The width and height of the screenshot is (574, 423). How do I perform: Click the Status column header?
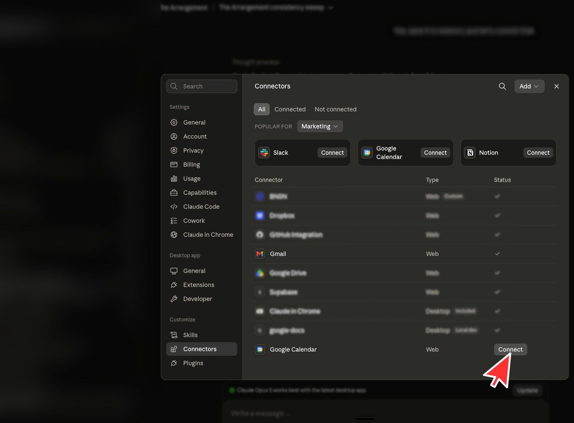coord(502,180)
